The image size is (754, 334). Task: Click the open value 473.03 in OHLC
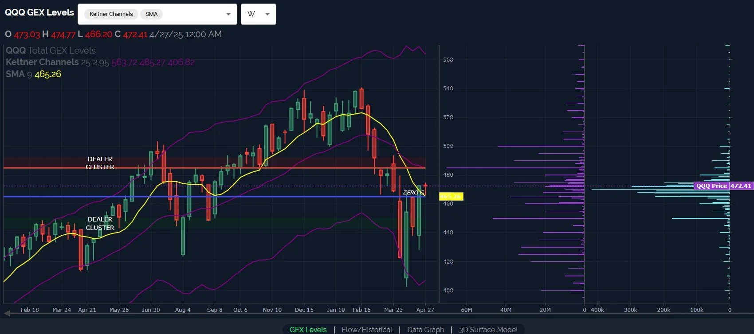(27, 34)
